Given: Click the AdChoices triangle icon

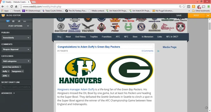Looking at the screenshot, I should point(158,51).
